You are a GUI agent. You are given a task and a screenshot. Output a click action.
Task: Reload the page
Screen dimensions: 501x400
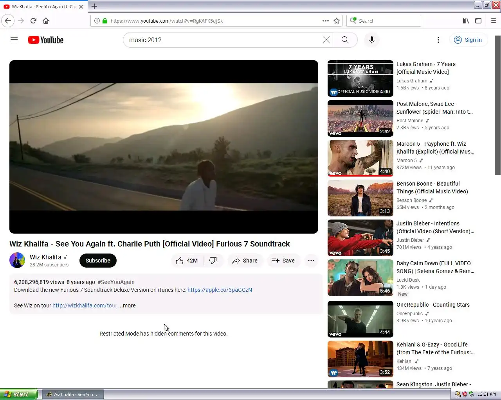click(33, 21)
